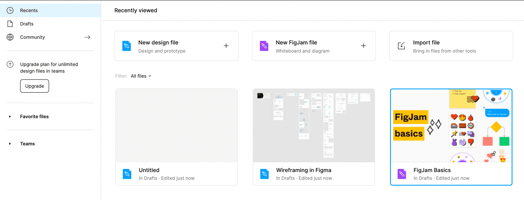Open the All files filter dropdown
524x200 pixels.
pyautogui.click(x=141, y=76)
